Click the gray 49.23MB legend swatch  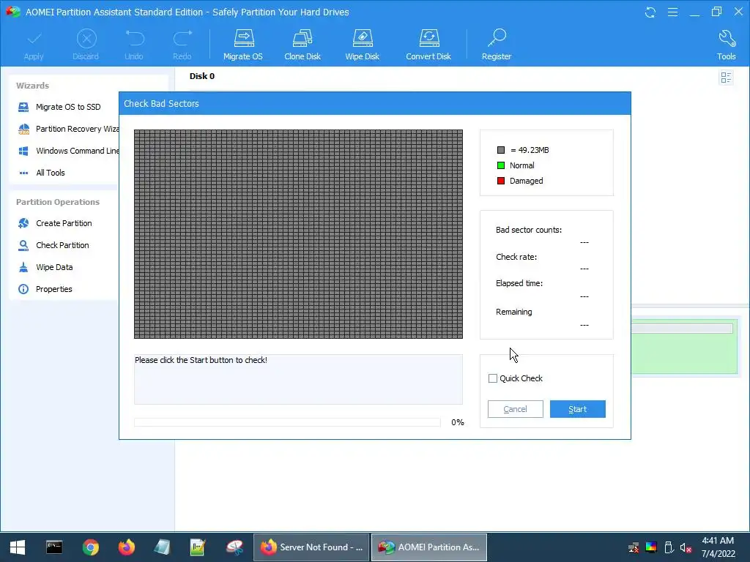click(x=501, y=150)
